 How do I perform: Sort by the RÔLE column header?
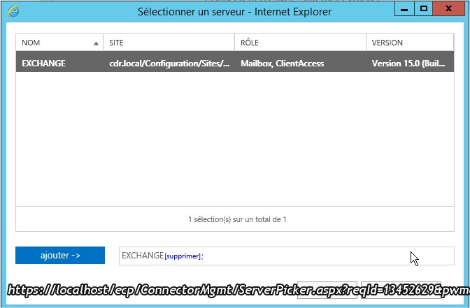[x=300, y=43]
